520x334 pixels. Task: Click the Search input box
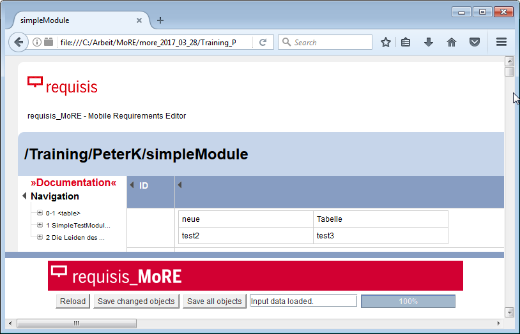[x=325, y=42]
